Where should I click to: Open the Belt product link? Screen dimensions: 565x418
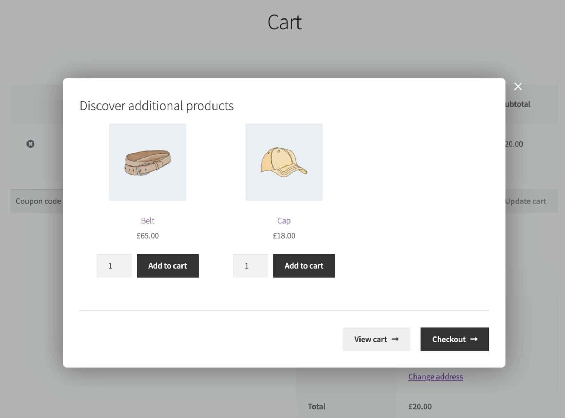(148, 220)
